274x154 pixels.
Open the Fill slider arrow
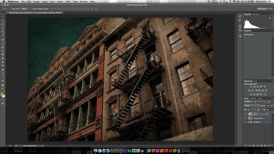(272, 110)
